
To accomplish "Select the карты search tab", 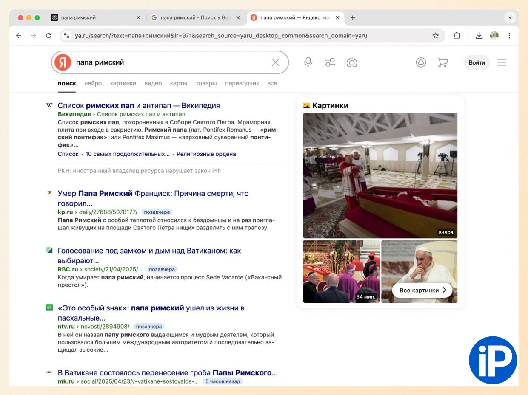I will (x=179, y=83).
